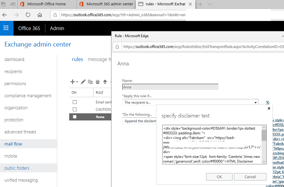Click Cancel in disclaimer text dialog
284x187 pixels.
[x=250, y=177]
